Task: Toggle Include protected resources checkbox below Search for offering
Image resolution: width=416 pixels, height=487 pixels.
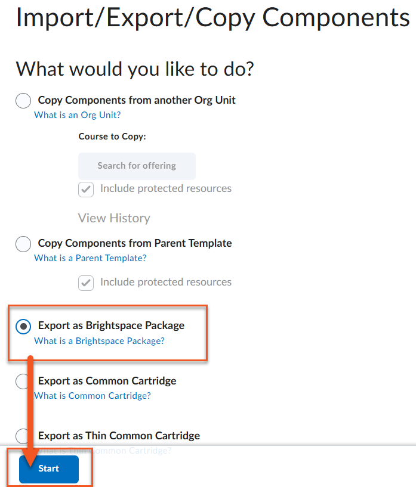Action: (86, 190)
